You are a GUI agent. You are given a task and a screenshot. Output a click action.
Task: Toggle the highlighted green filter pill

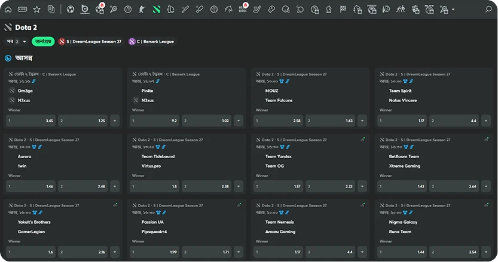point(43,42)
